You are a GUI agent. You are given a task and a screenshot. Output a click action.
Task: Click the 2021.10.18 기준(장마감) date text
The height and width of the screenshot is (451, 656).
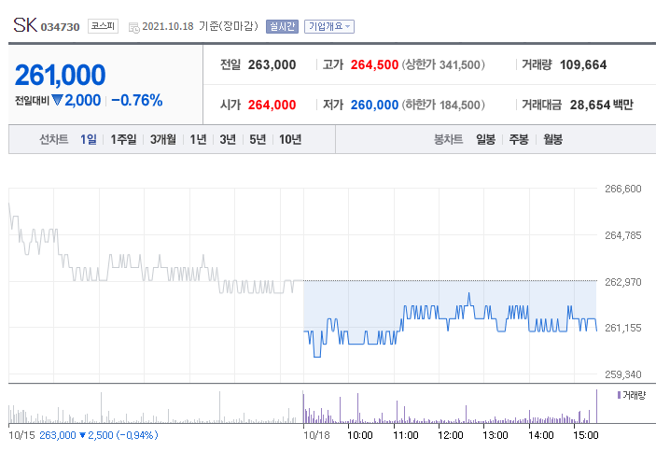200,26
